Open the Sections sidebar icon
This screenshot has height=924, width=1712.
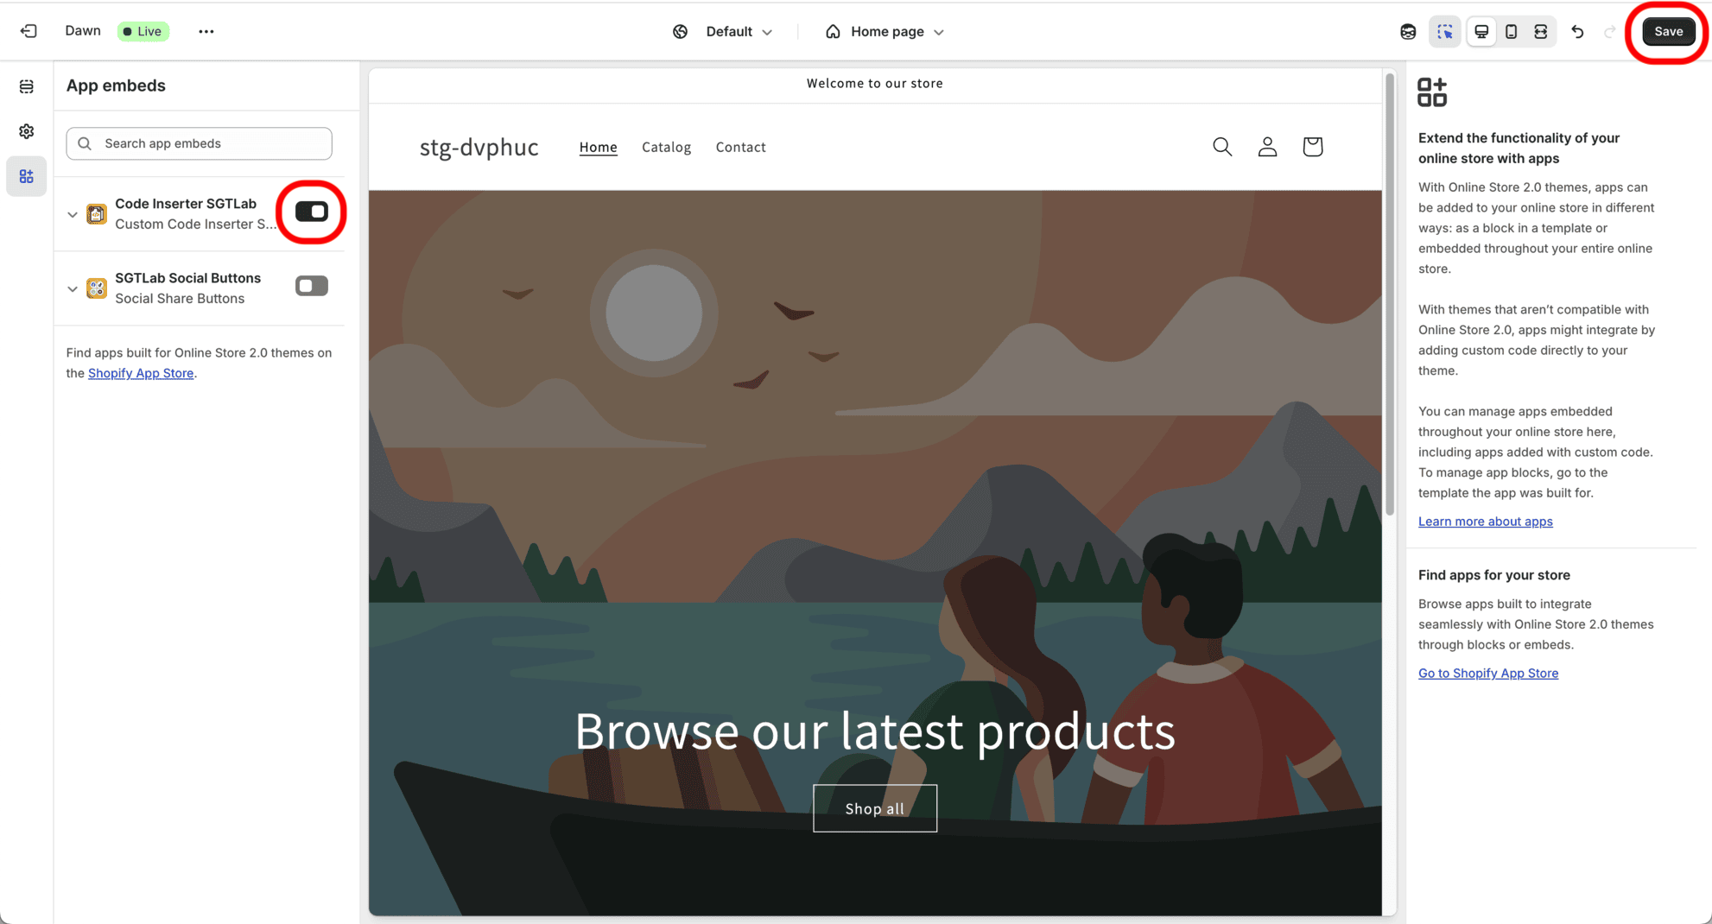(27, 86)
